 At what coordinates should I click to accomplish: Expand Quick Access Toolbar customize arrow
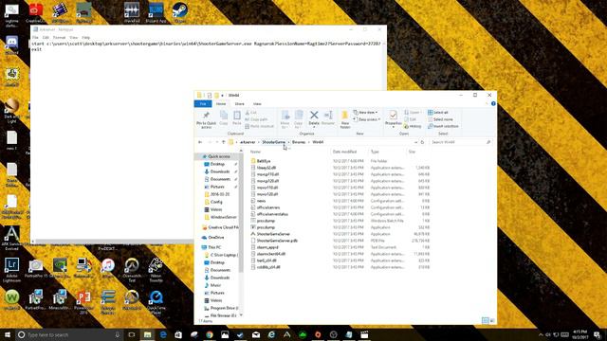pos(223,96)
